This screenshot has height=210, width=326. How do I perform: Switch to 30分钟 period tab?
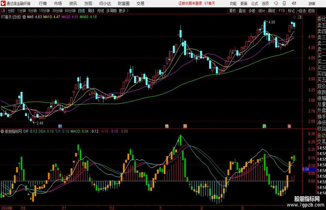click(x=57, y=11)
